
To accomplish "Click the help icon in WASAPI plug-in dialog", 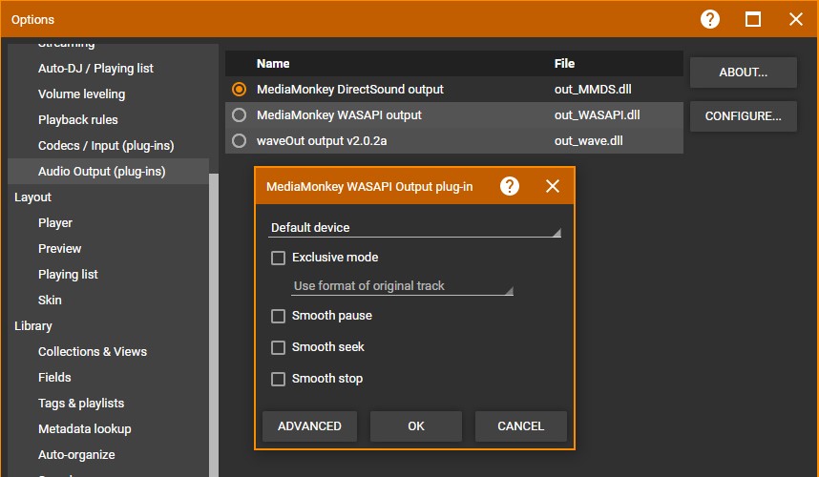I will coord(510,186).
